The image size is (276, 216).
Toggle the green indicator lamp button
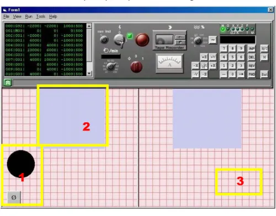tap(130, 36)
